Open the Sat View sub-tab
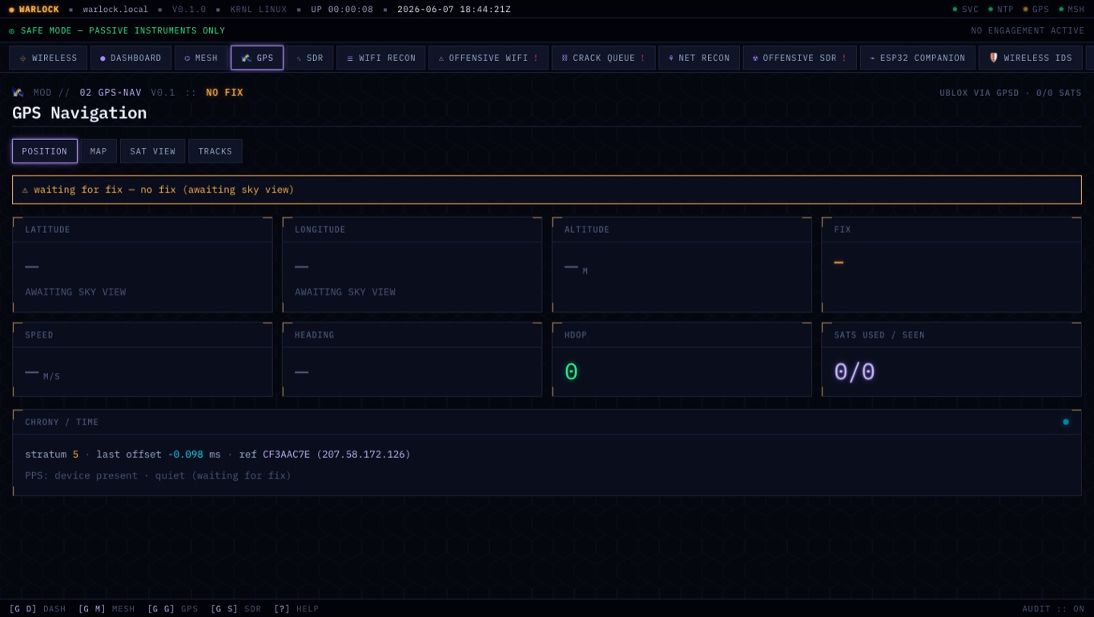The image size is (1094, 617). coord(152,151)
